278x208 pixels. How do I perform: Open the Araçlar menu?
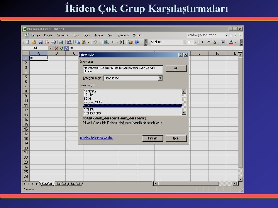coord(99,35)
